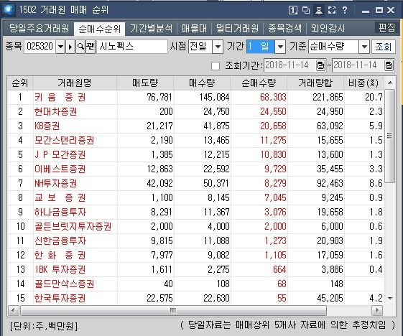Image resolution: width=403 pixels, height=336 pixels.
Task: Select the 이베스트증권 row
Action: [195, 169]
